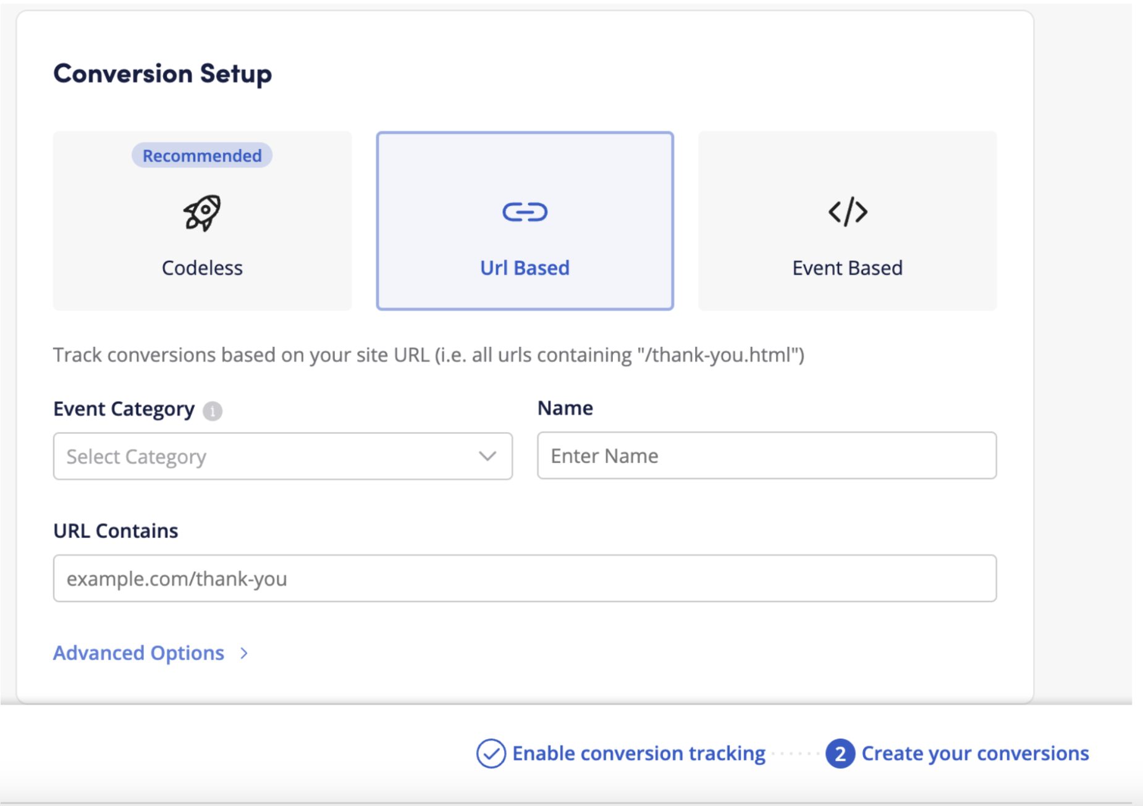Click the Recommended badge on Codeless
This screenshot has height=806, width=1143.
202,155
